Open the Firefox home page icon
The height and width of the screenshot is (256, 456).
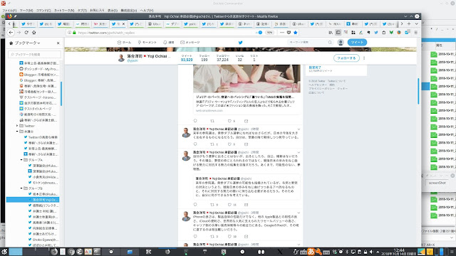[x=33, y=33]
